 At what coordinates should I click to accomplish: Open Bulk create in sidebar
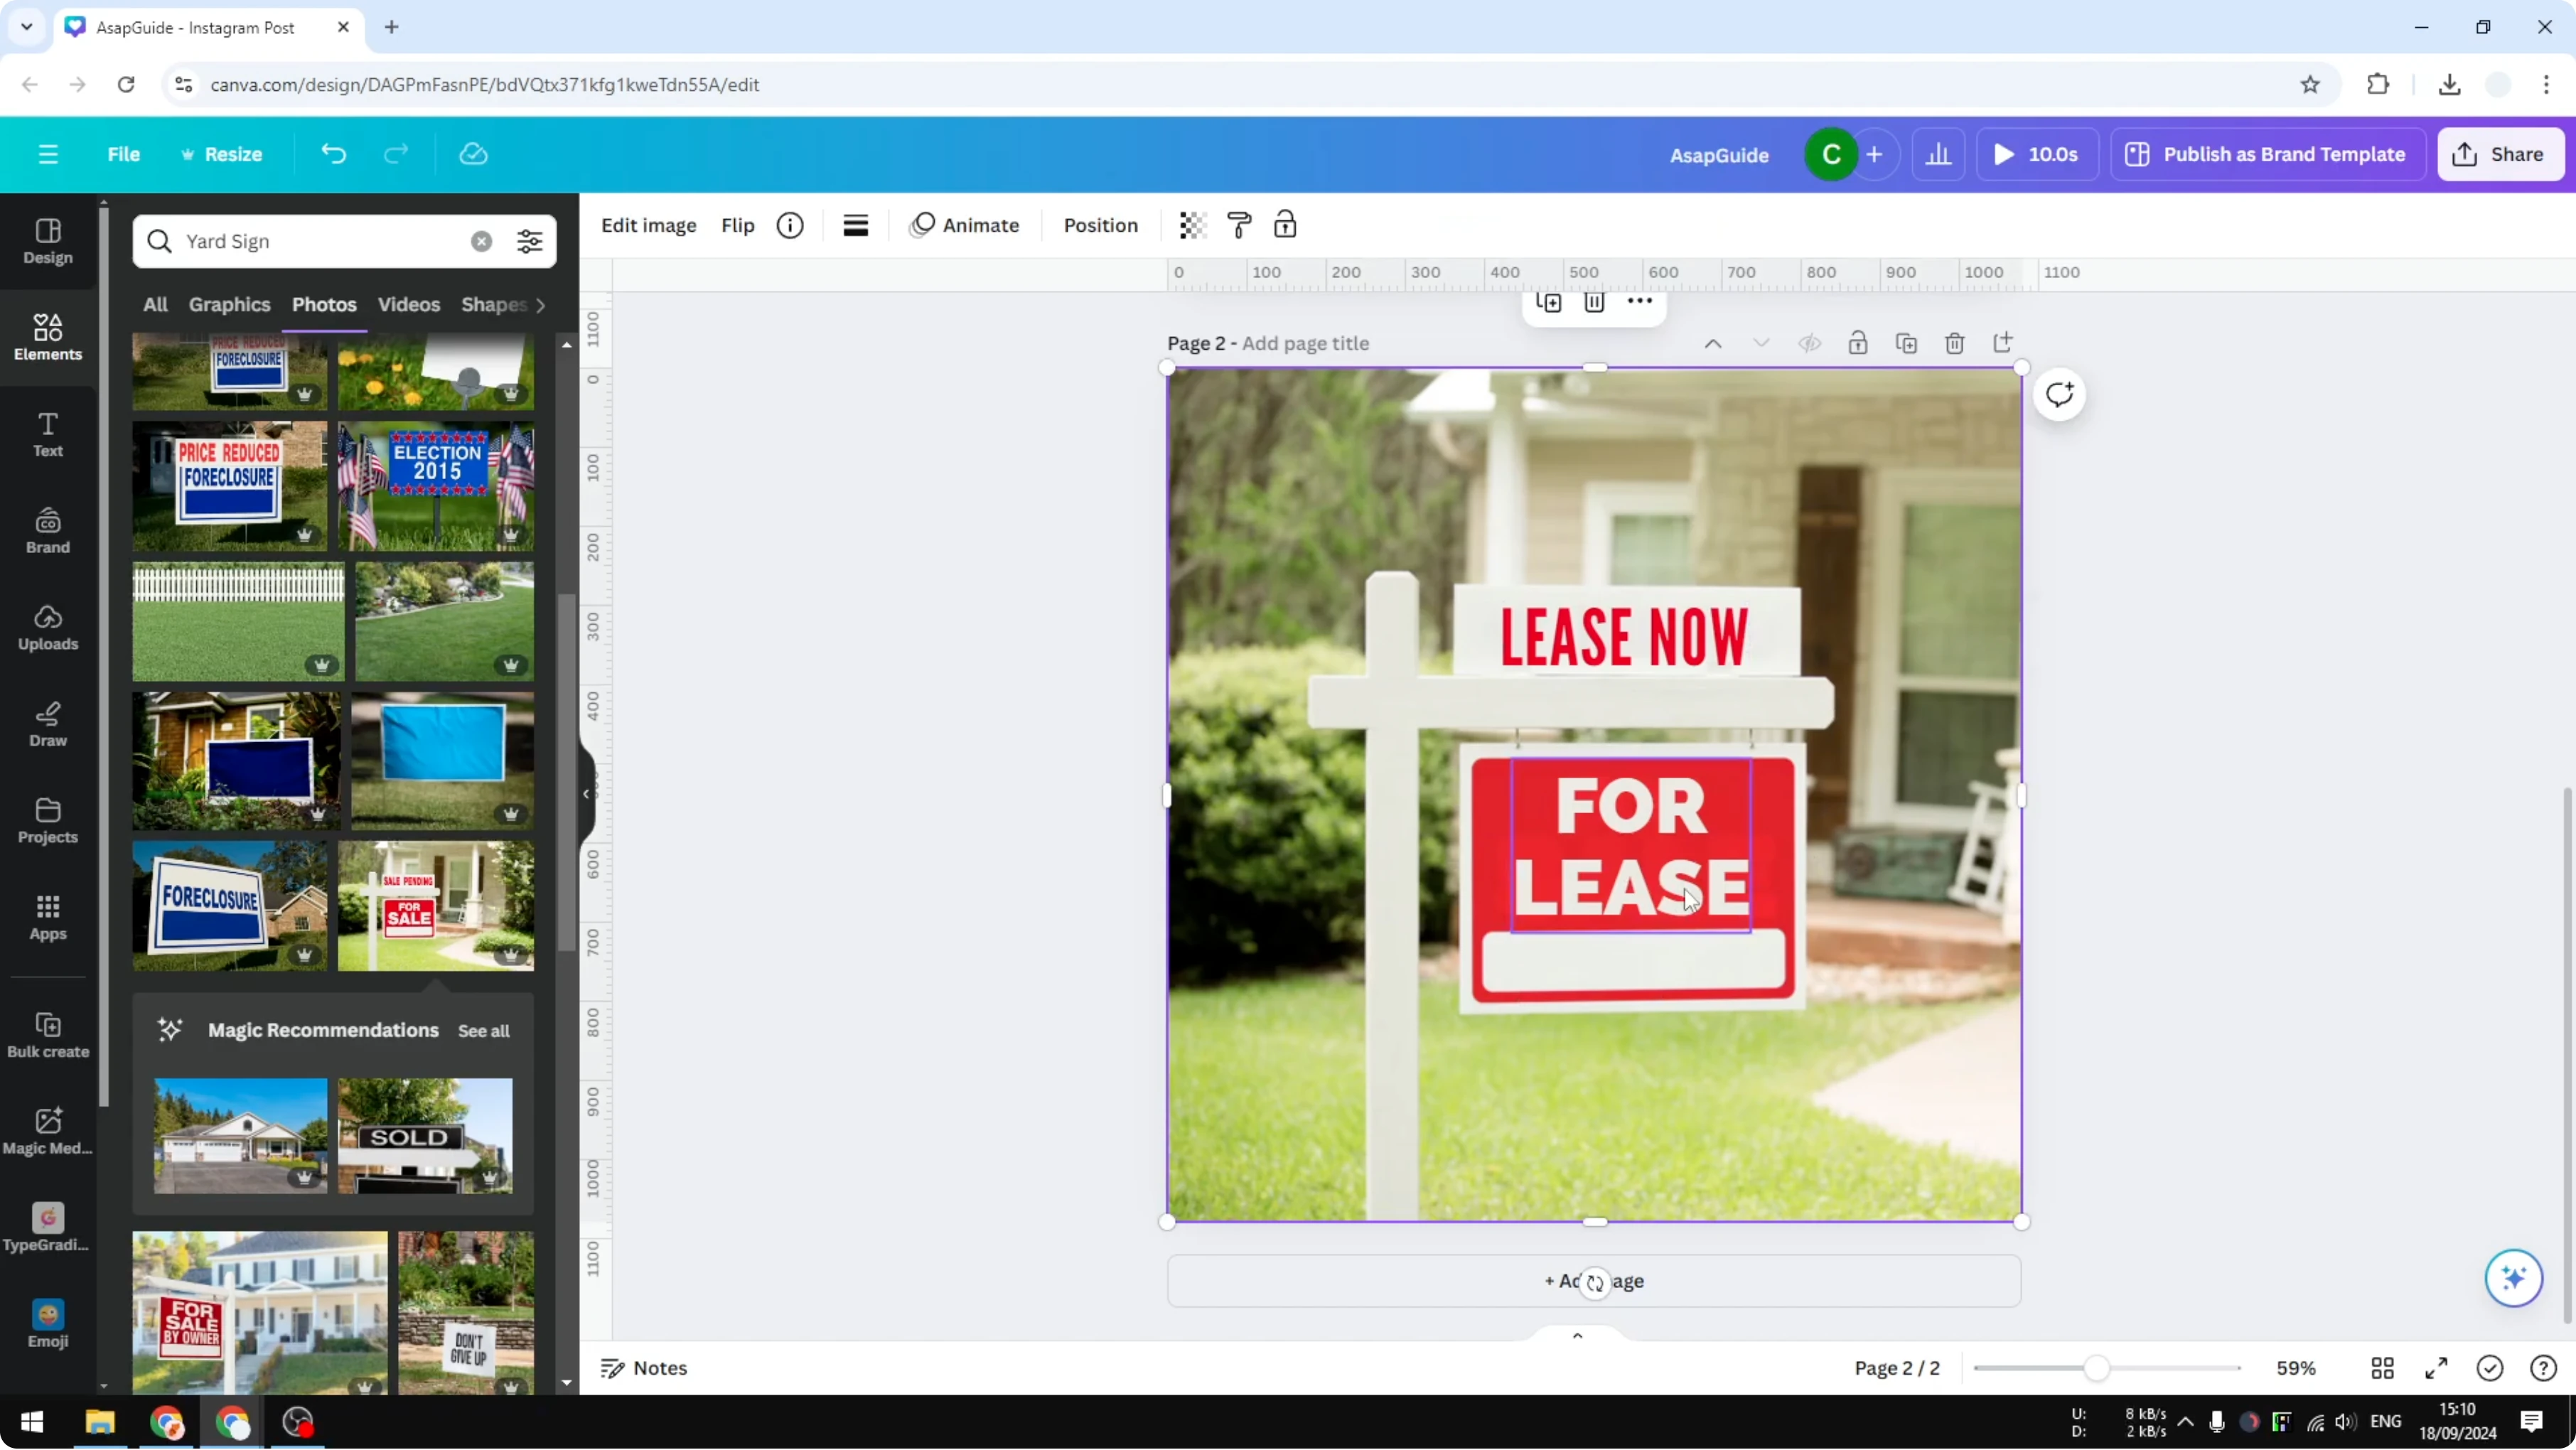pos(48,1036)
